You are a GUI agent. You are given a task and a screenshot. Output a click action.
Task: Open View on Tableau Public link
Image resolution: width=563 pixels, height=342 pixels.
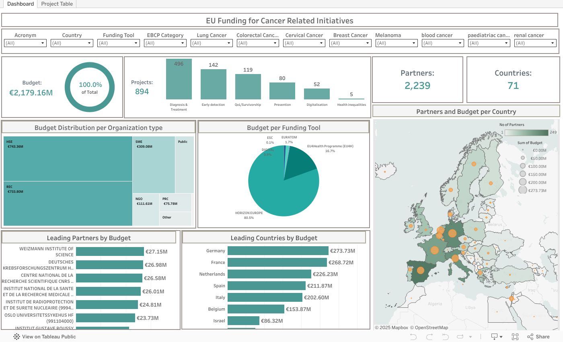tap(49, 337)
